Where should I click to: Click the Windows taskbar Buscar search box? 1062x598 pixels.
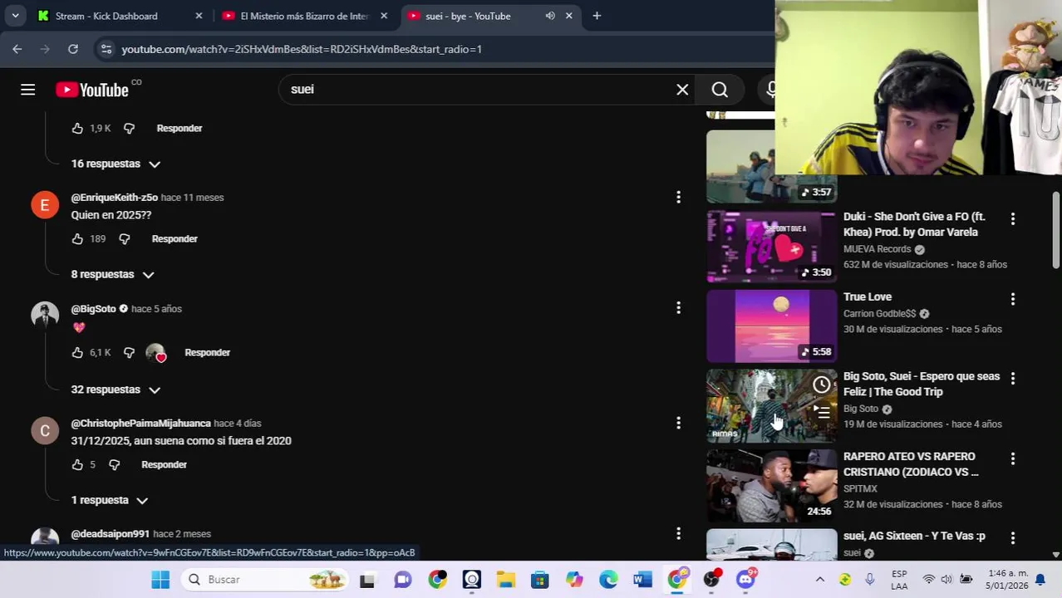[265, 580]
